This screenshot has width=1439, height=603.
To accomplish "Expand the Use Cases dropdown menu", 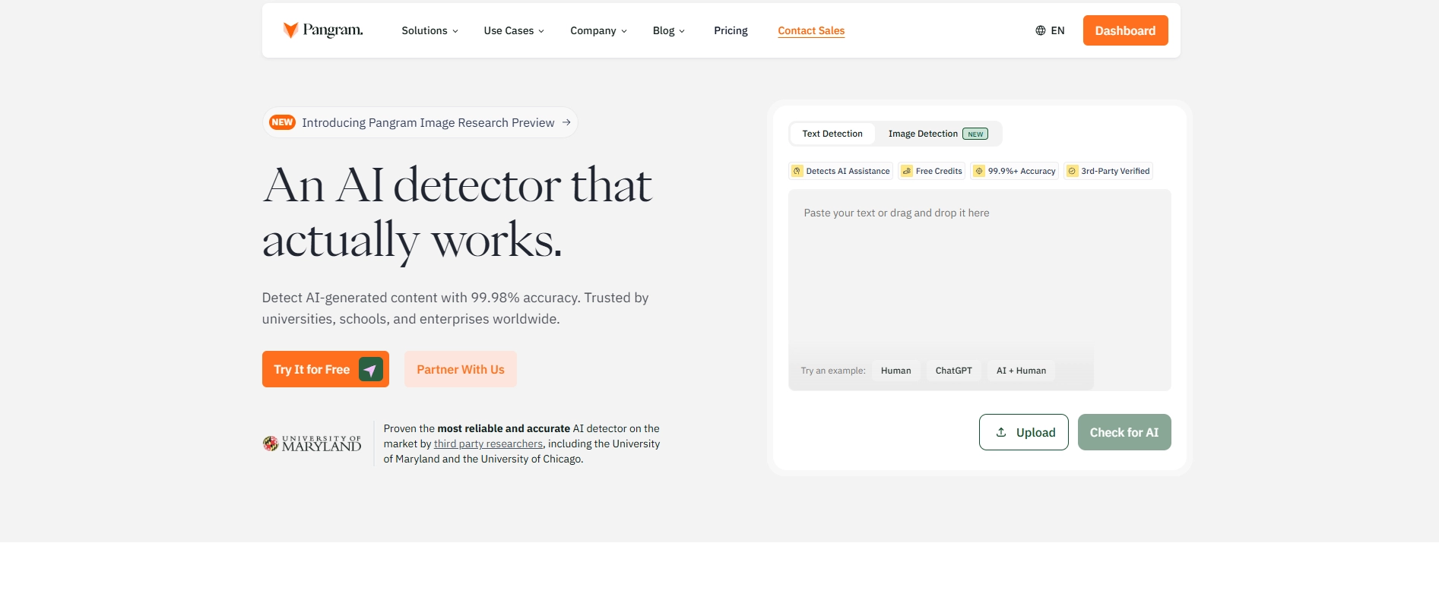I will tap(514, 30).
